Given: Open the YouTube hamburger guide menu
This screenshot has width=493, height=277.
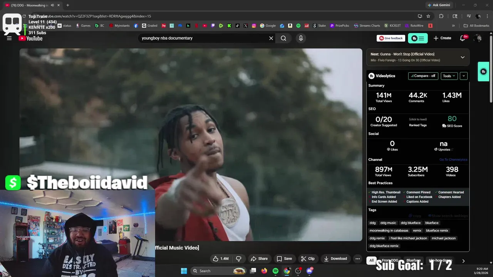Looking at the screenshot, I should (x=9, y=38).
